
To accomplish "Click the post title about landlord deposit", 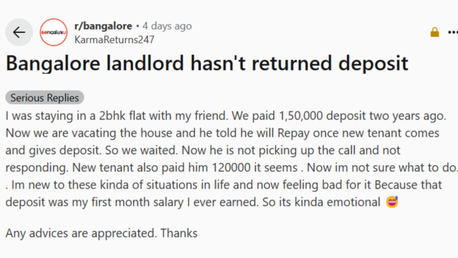I will (x=207, y=63).
